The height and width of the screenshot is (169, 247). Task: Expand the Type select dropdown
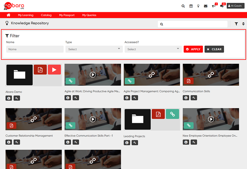[x=94, y=49]
